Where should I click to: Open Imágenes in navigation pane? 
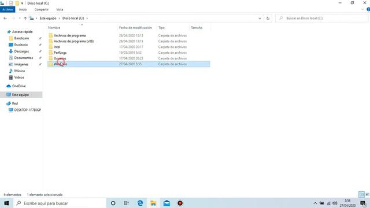coord(21,64)
